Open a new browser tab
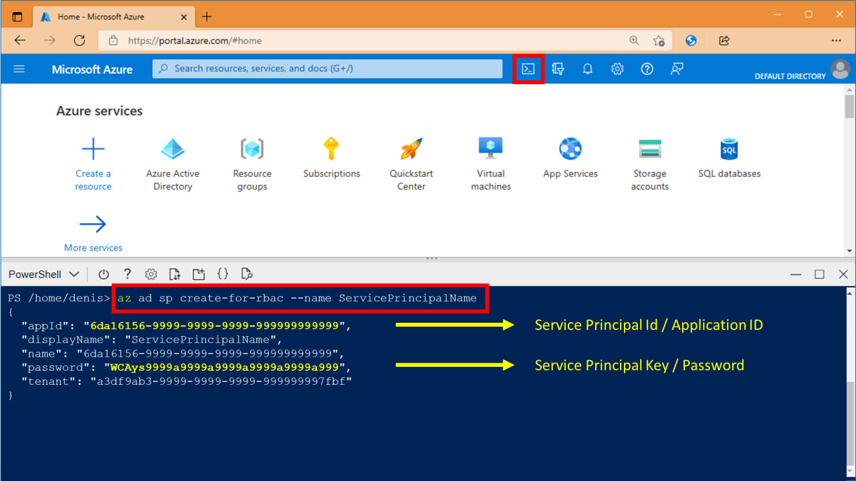This screenshot has height=481, width=856. 207,17
